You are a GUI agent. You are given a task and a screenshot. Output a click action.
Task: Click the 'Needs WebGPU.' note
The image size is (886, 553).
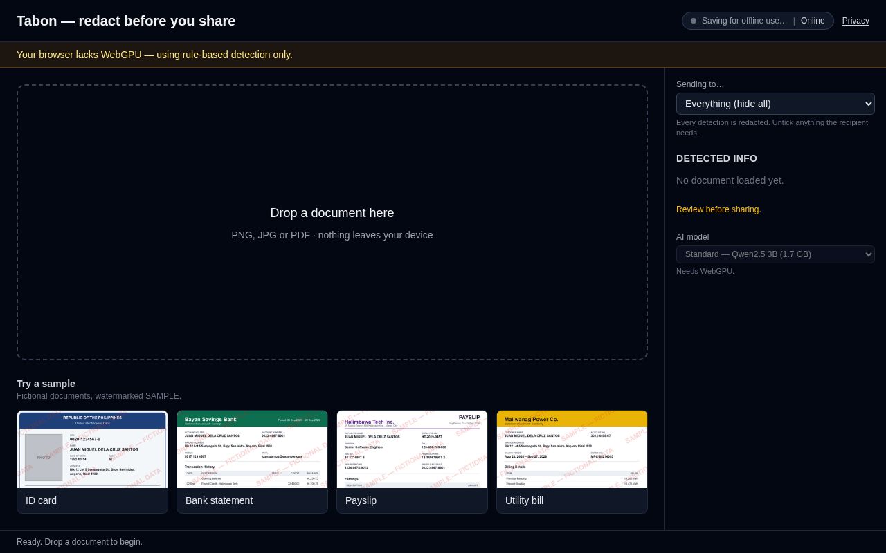pyautogui.click(x=705, y=271)
